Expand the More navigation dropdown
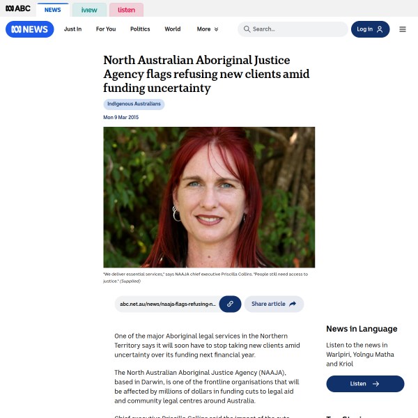Screen dimensions: 418x418 208,29
